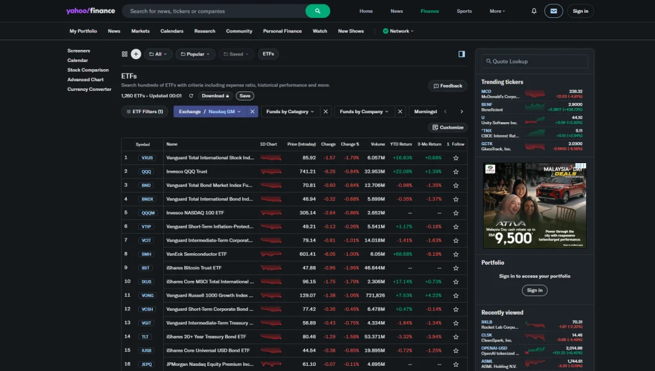Screen dimensions: 655x371
Task: Expand the Network dropdown
Action: click(x=398, y=31)
